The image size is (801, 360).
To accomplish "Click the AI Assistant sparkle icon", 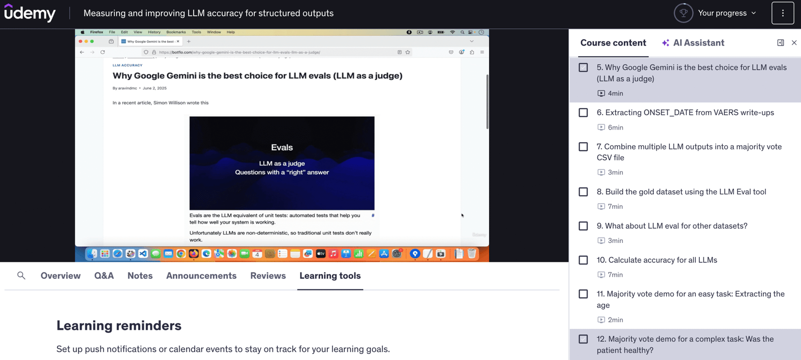I will (665, 43).
